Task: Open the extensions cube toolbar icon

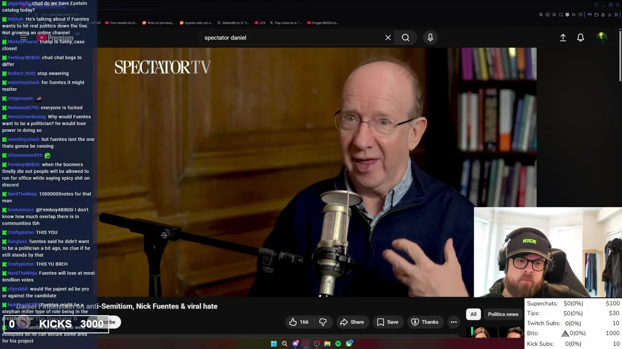Action: (x=596, y=15)
